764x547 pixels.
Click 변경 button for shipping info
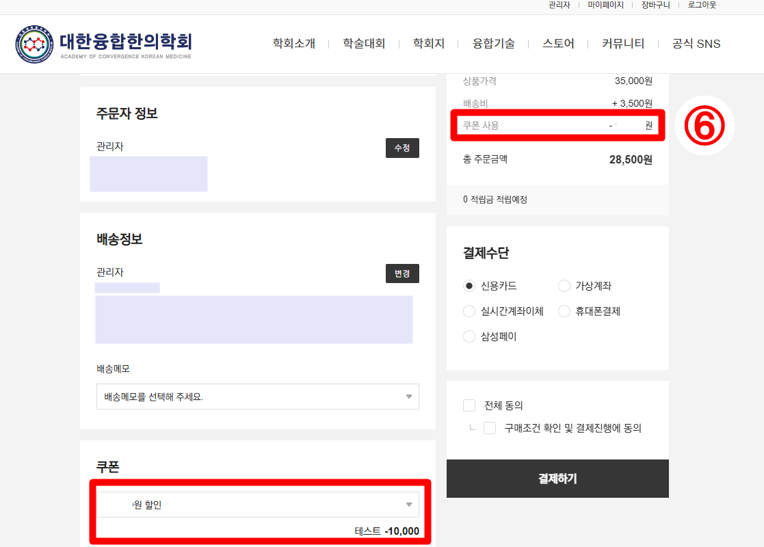click(x=402, y=273)
